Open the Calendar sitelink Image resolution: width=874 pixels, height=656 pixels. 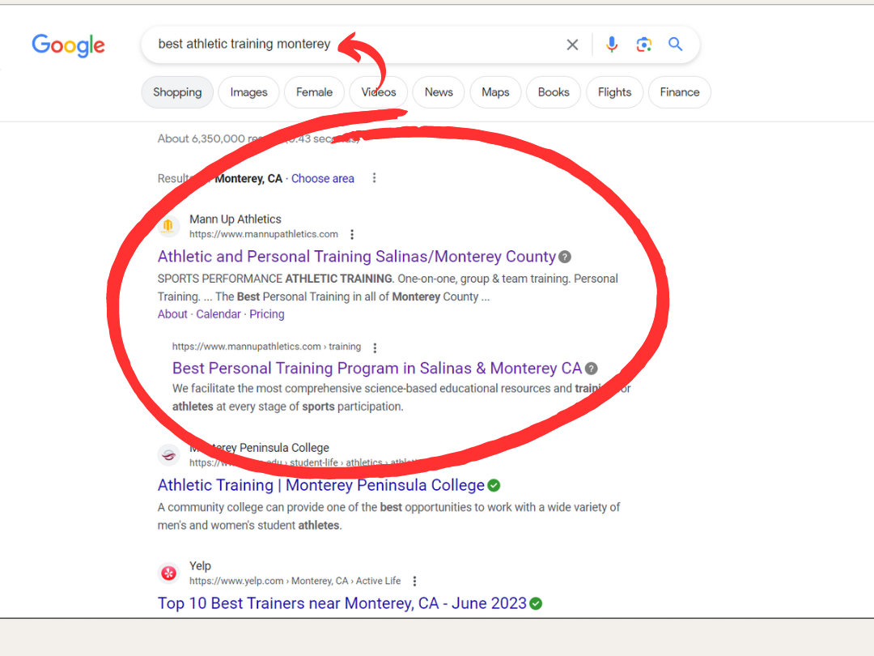tap(218, 314)
